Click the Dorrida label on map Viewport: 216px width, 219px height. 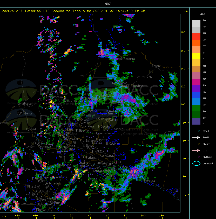pos(149,181)
